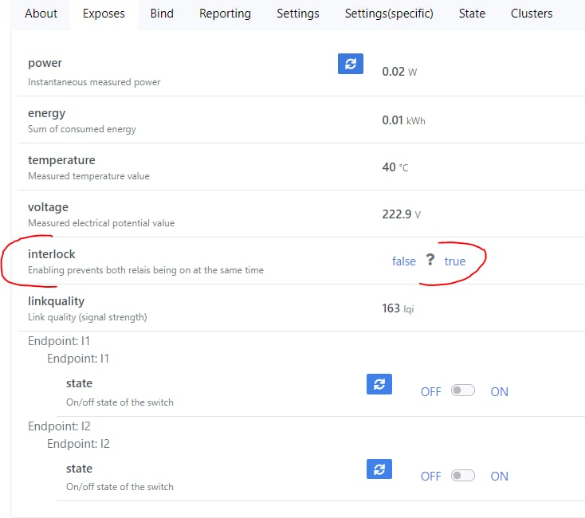Viewport: 585px width, 518px height.
Task: Toggle the I1 endpoint state switch
Action: tap(462, 390)
